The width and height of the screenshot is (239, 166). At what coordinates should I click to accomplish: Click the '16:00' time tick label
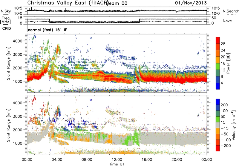tap(147, 160)
